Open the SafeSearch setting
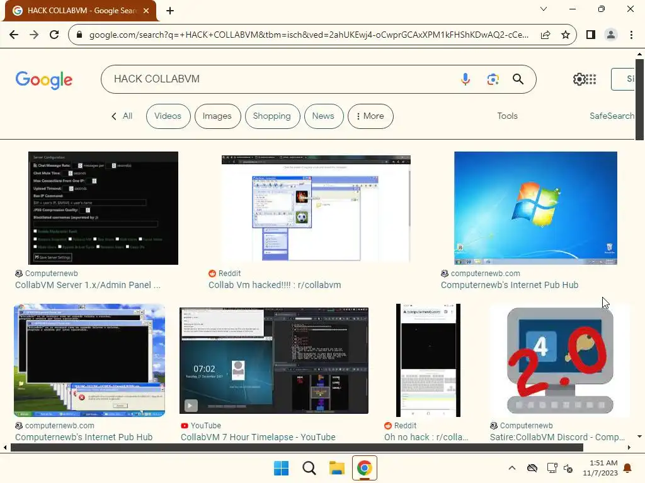This screenshot has width=645, height=483. point(612,116)
